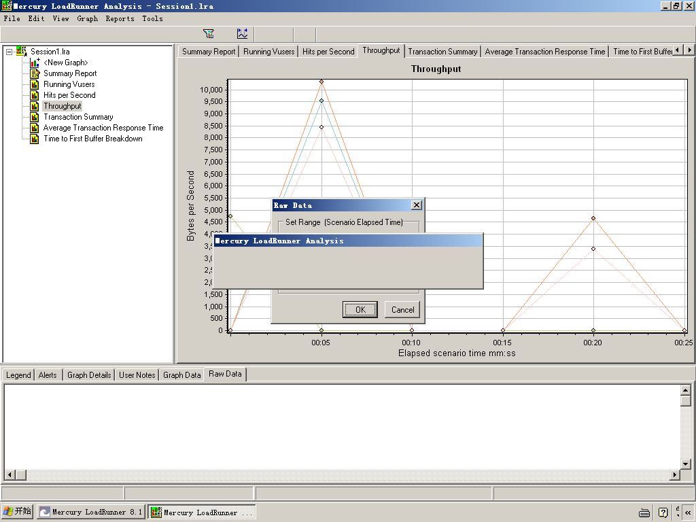Viewport: 696px width, 522px height.
Task: Switch to Mercury LoadRunner 8.1 taskbar window
Action: coord(90,512)
